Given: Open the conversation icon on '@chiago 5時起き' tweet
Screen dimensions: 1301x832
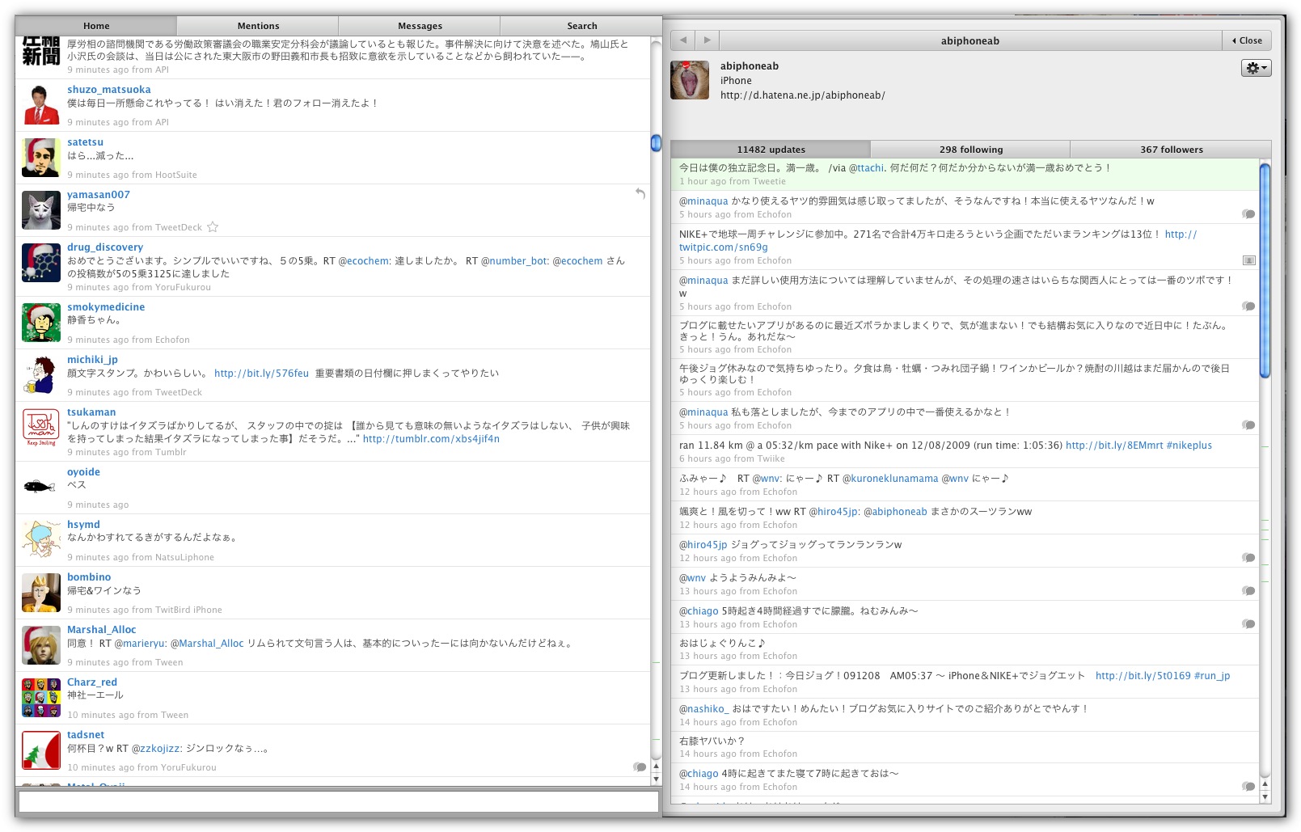Looking at the screenshot, I should tap(1248, 624).
